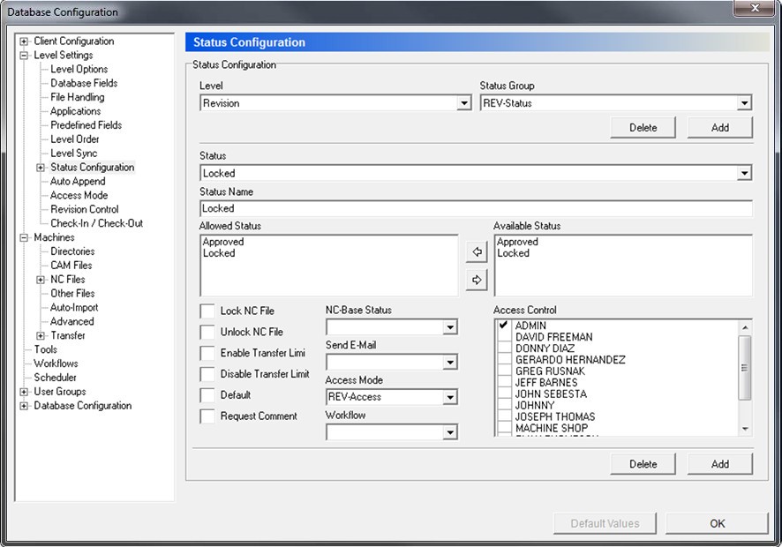Enable the Lock NC File checkbox
The width and height of the screenshot is (782, 547).
pyautogui.click(x=207, y=311)
